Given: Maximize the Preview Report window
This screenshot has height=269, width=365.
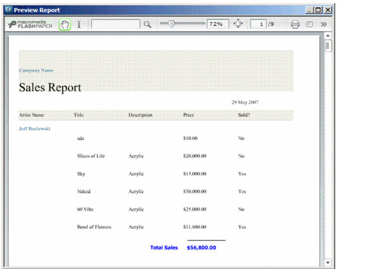Looking at the screenshot, I should pos(318,9).
